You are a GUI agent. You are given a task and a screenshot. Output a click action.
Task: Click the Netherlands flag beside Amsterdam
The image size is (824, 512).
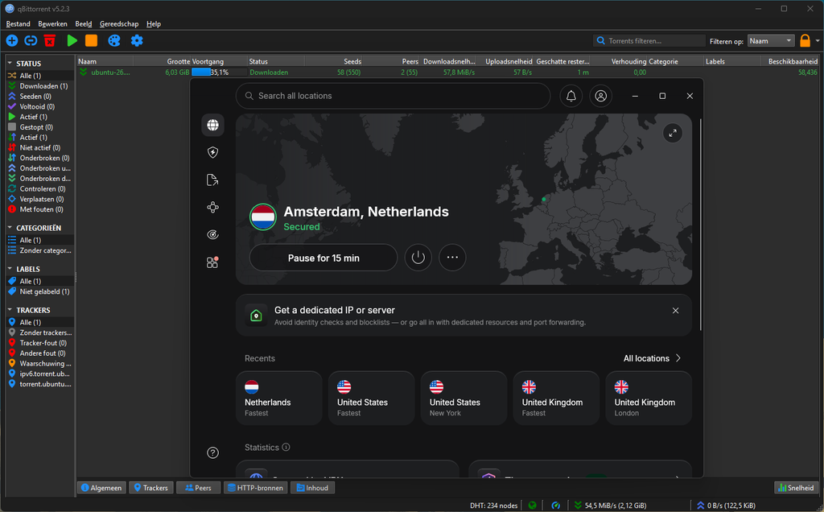coord(263,217)
